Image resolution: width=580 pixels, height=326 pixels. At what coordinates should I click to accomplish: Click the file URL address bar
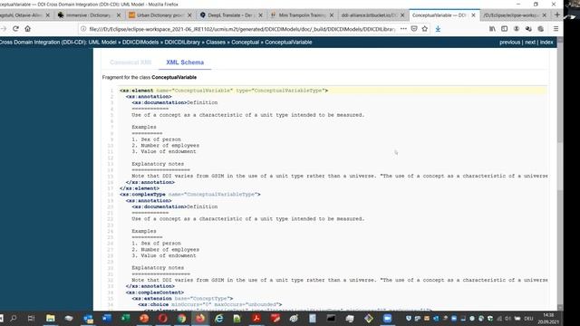click(242, 29)
